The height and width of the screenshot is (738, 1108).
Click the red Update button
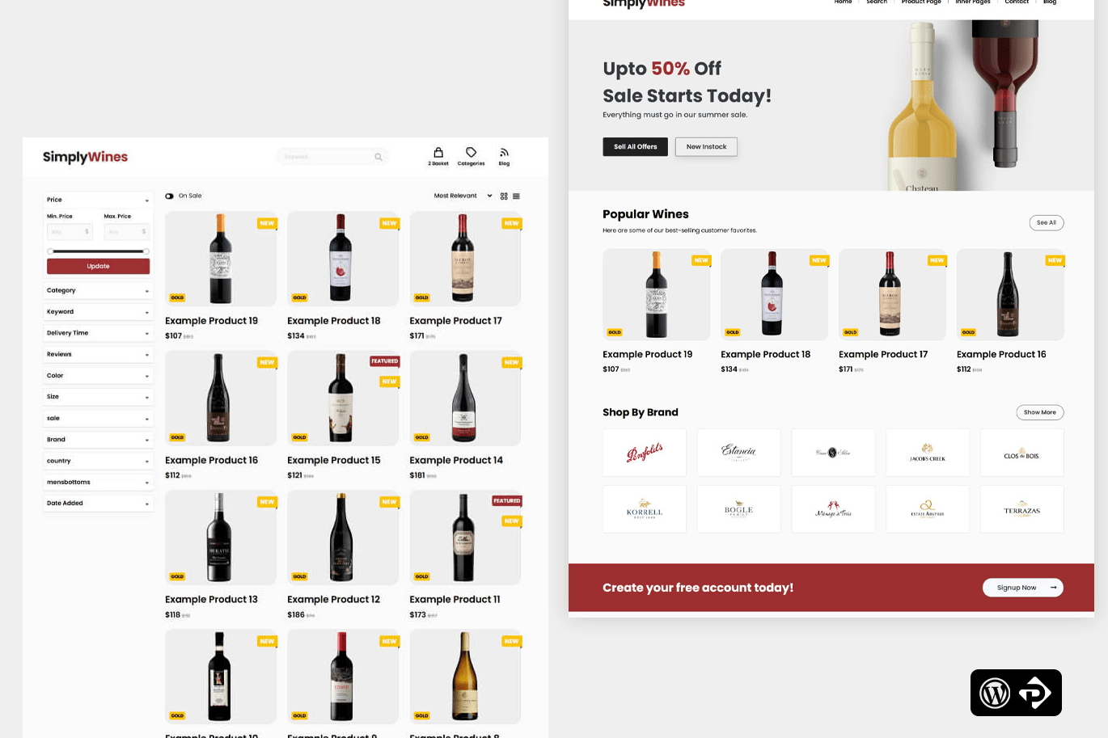[x=98, y=266]
